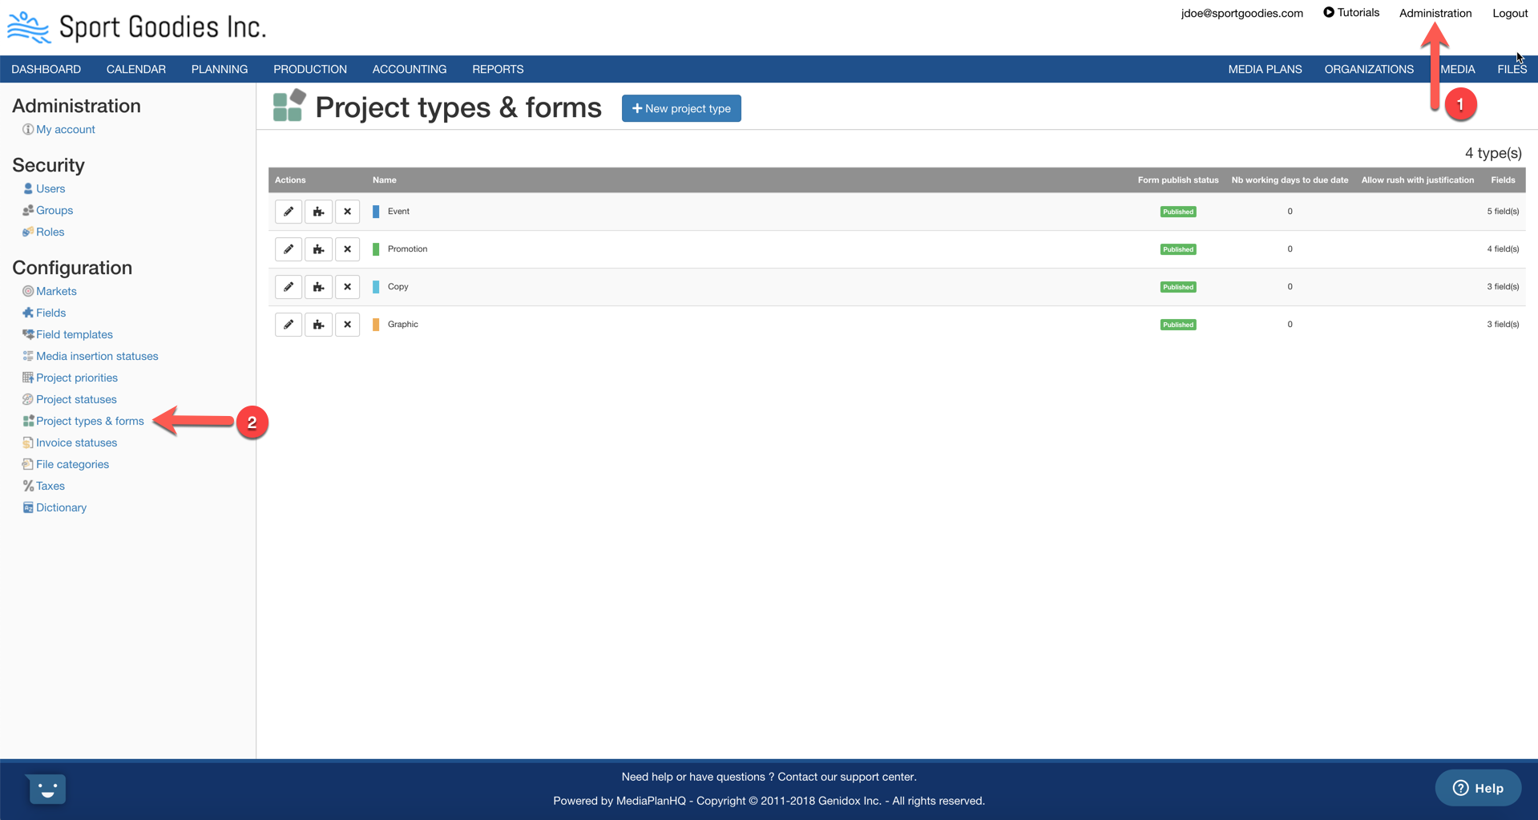Click the chat widget icon at bottom left
1538x820 pixels.
pos(46,789)
